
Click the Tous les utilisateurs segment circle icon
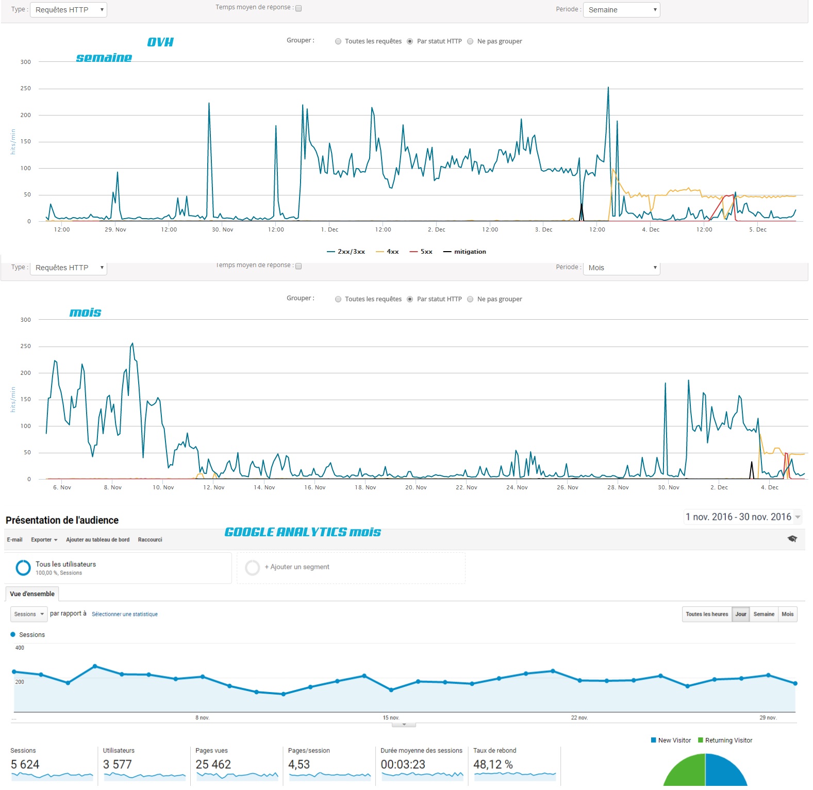coord(23,568)
